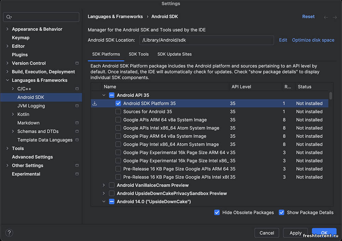Open Markdown settings
The image size is (342, 241).
[x=29, y=123]
